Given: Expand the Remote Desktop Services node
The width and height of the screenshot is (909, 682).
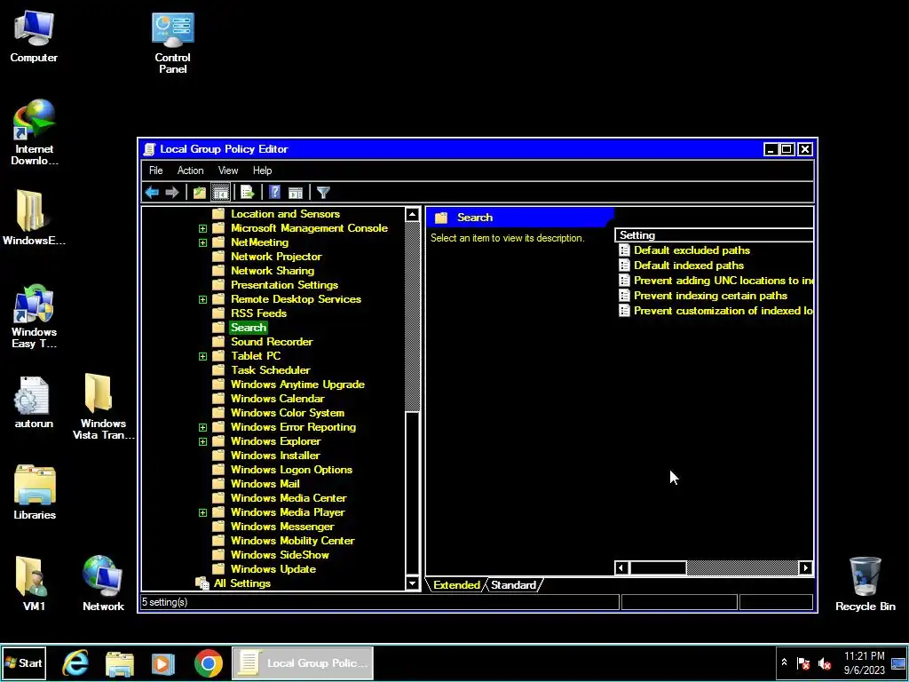Looking at the screenshot, I should point(202,299).
